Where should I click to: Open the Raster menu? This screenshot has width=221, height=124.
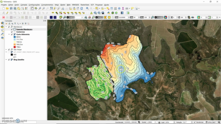tap(63, 5)
